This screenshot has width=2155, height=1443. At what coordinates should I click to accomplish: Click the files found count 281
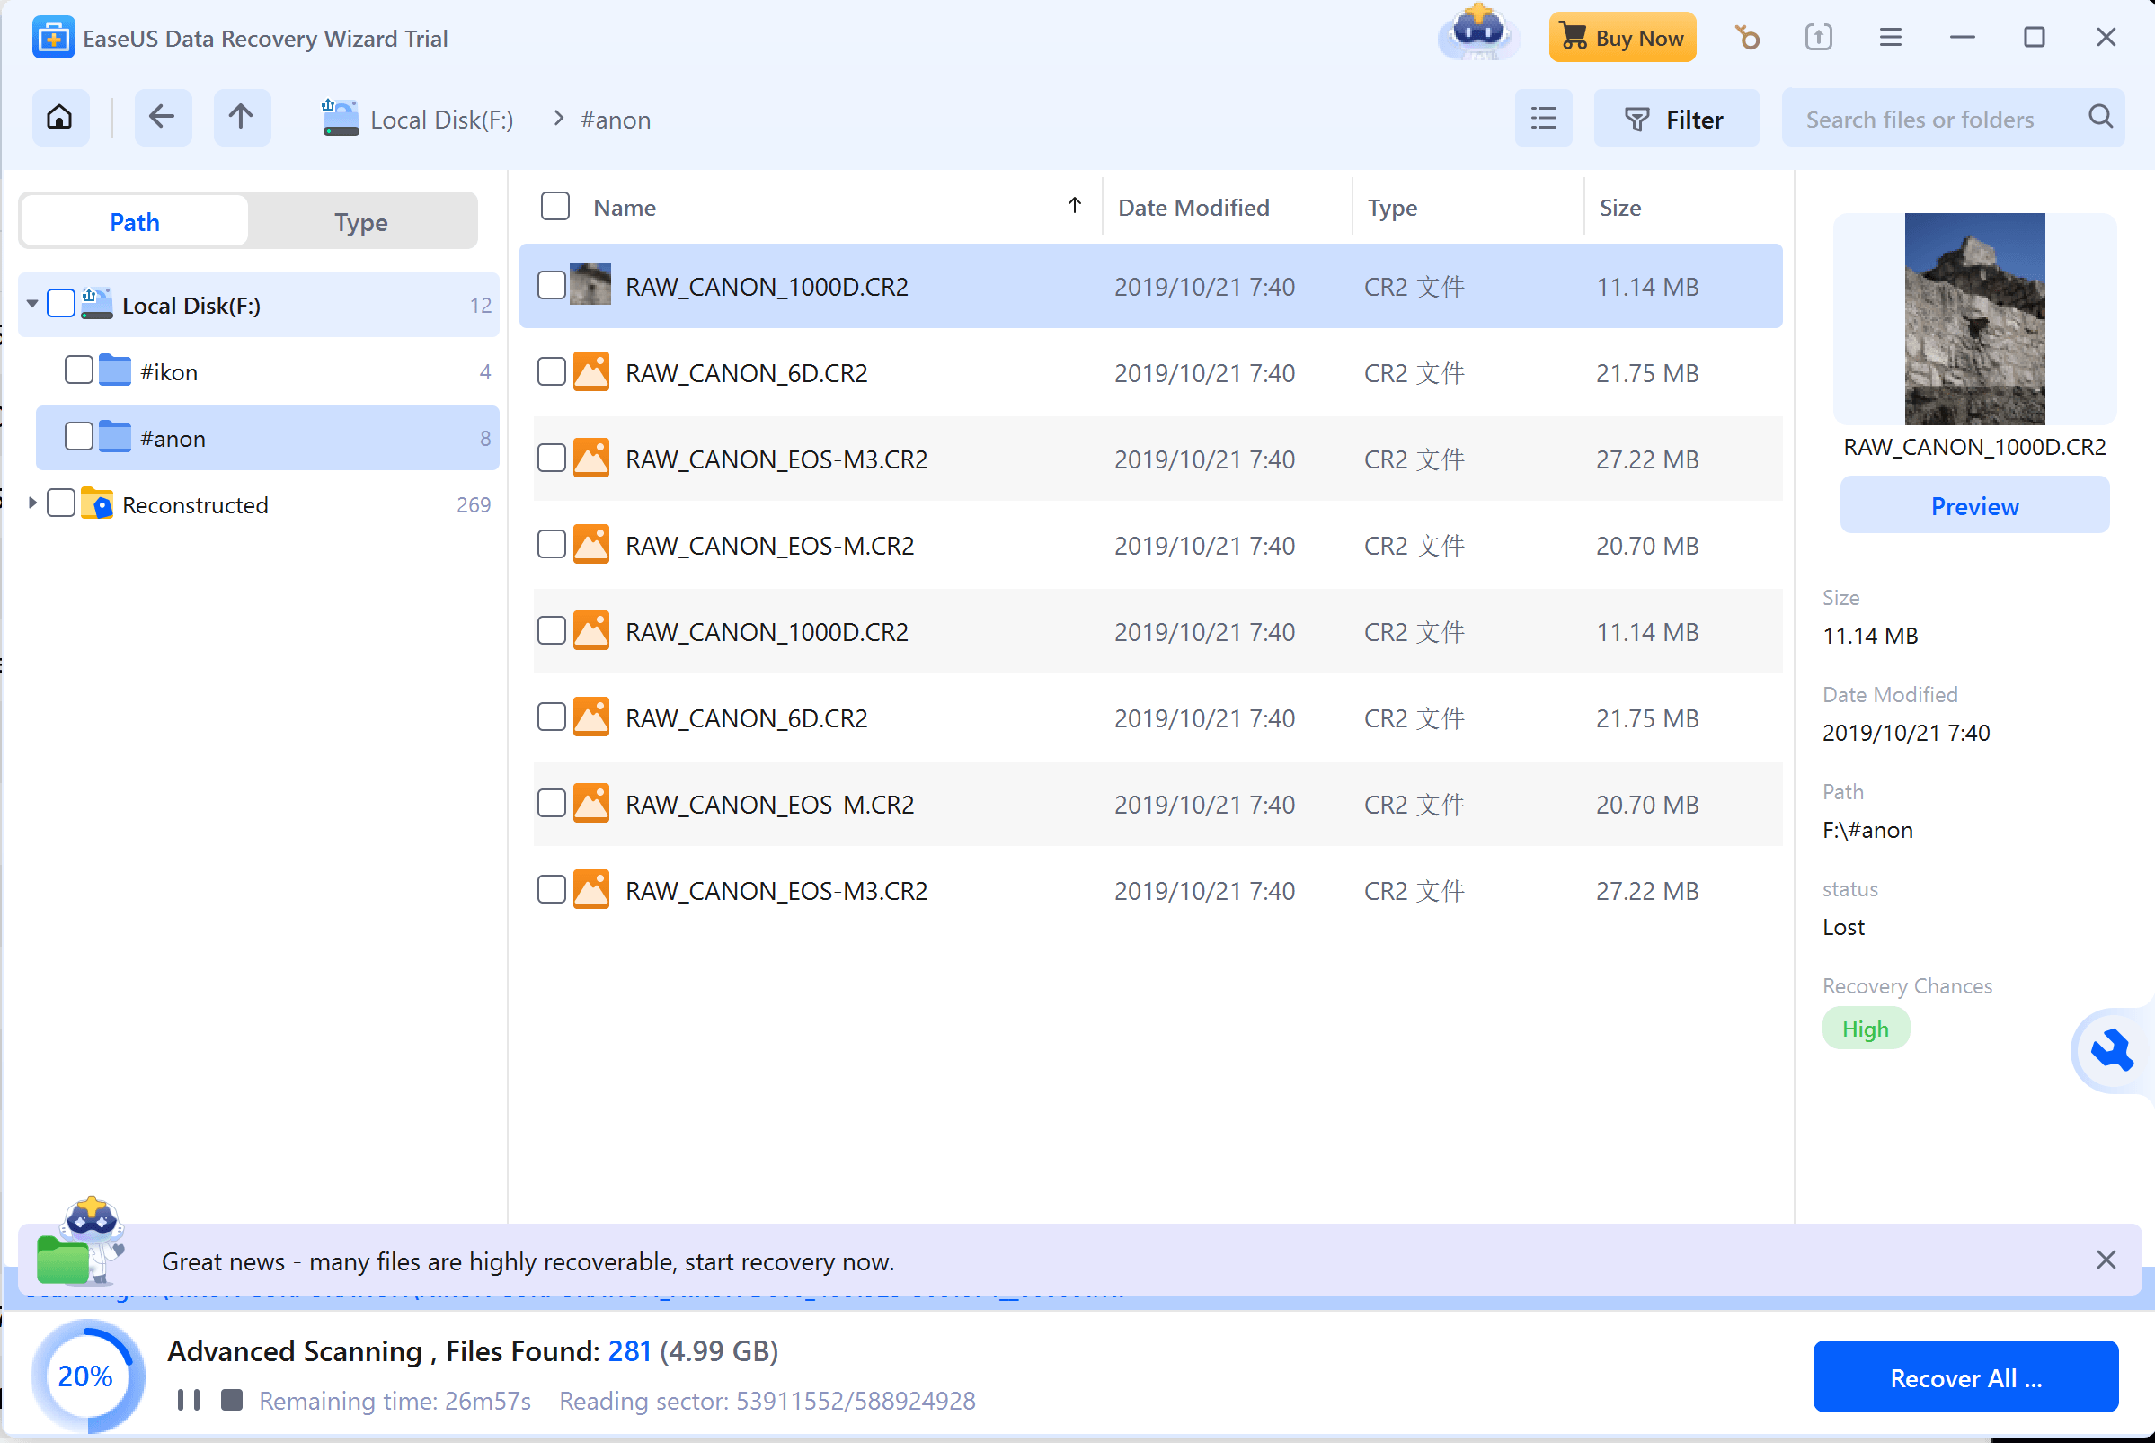click(x=630, y=1351)
